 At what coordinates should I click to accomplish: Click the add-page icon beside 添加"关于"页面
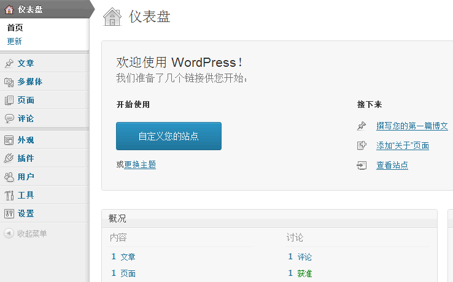[x=362, y=145]
